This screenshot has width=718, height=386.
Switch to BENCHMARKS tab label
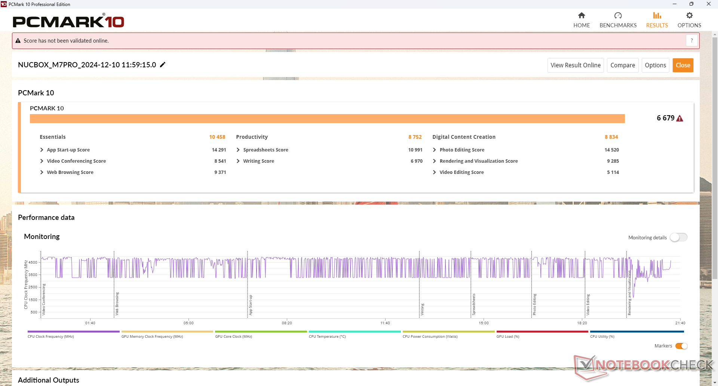point(618,25)
